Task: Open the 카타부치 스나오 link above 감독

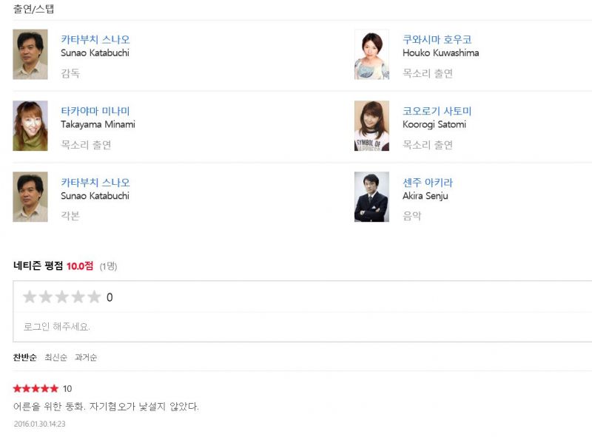Action: [95, 40]
